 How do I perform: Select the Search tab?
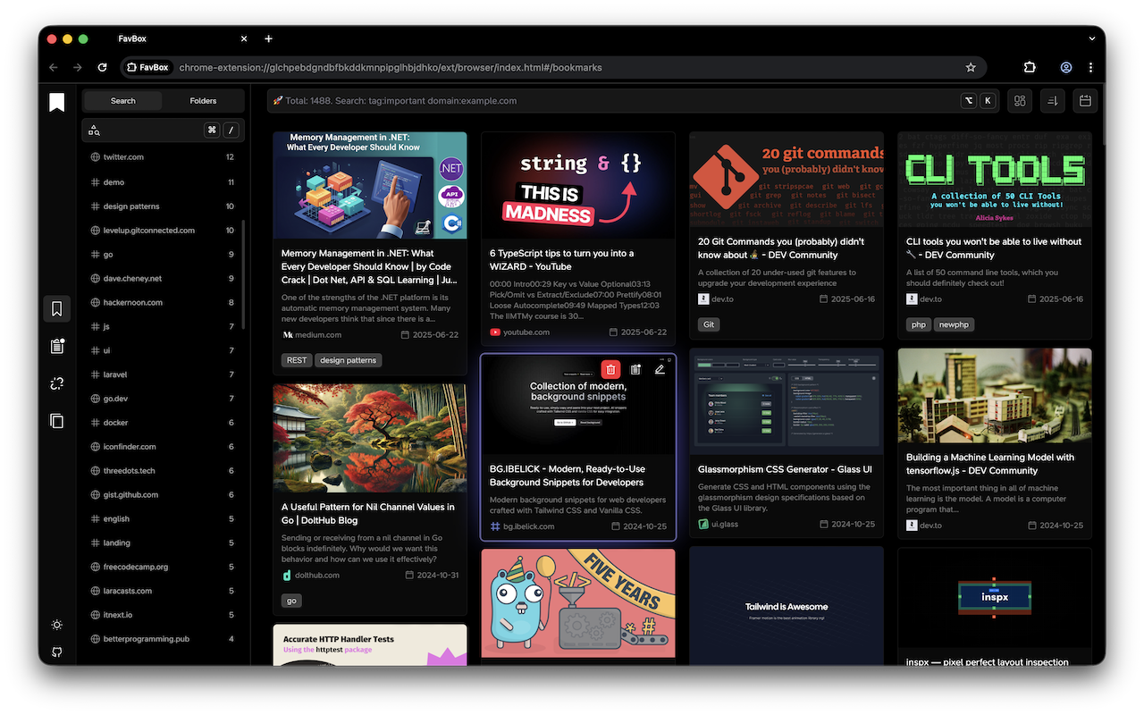point(122,100)
